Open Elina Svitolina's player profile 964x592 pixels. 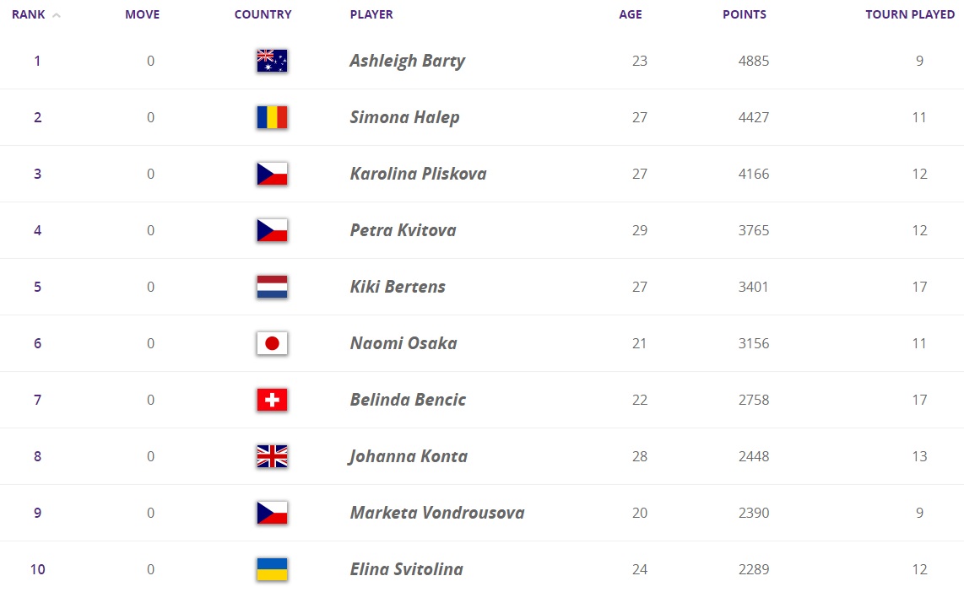click(406, 569)
